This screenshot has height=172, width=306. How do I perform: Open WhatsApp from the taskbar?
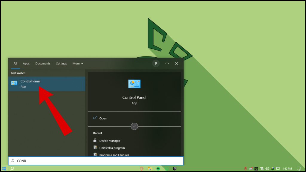click(166, 168)
